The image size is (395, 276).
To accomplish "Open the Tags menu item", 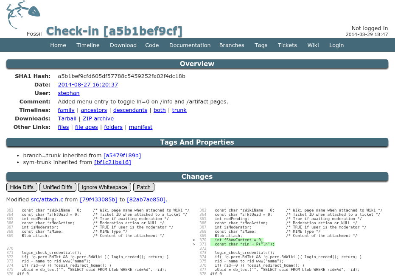I will [x=261, y=45].
